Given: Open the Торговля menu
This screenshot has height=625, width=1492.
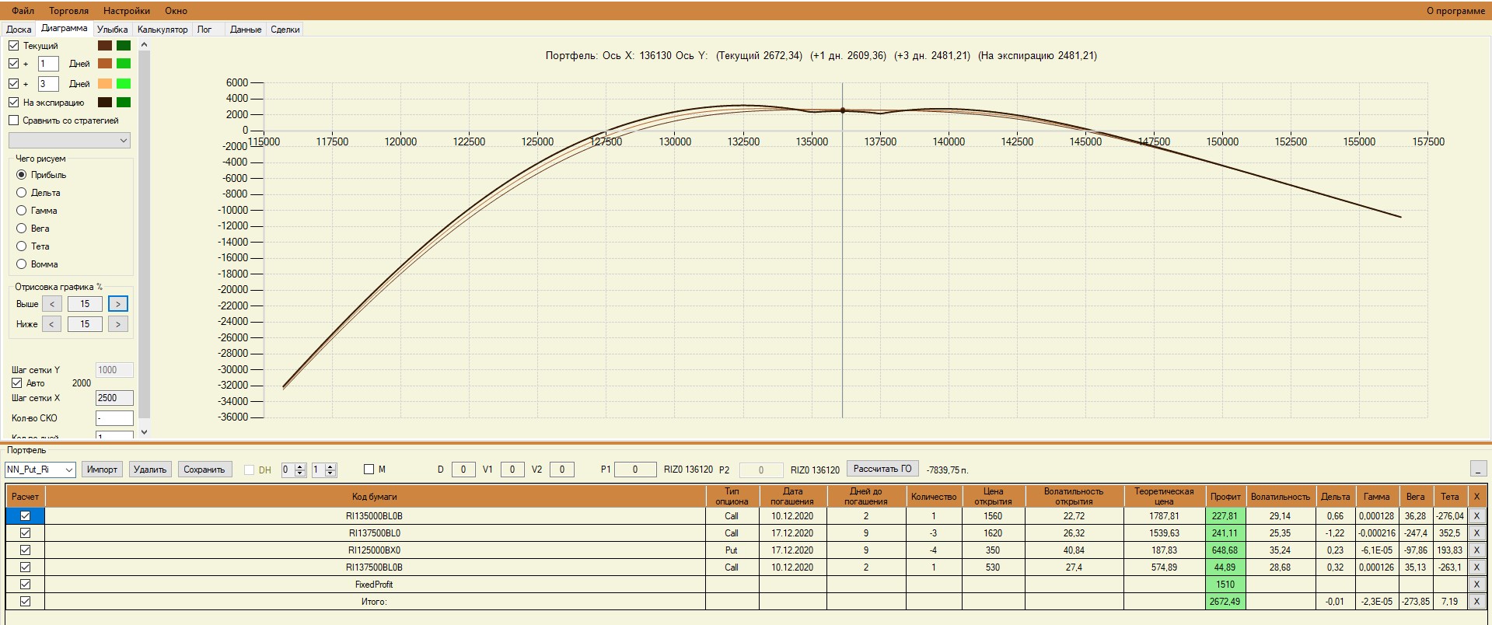Looking at the screenshot, I should [68, 11].
